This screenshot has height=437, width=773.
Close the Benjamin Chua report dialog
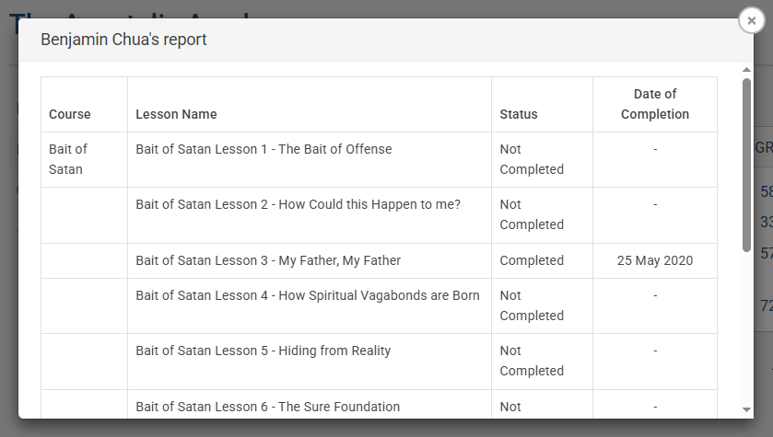coord(752,20)
